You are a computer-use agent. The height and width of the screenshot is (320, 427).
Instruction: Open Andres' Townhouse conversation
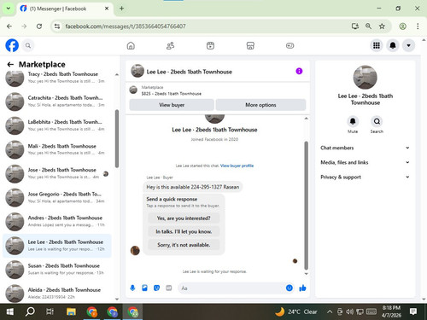(57, 221)
